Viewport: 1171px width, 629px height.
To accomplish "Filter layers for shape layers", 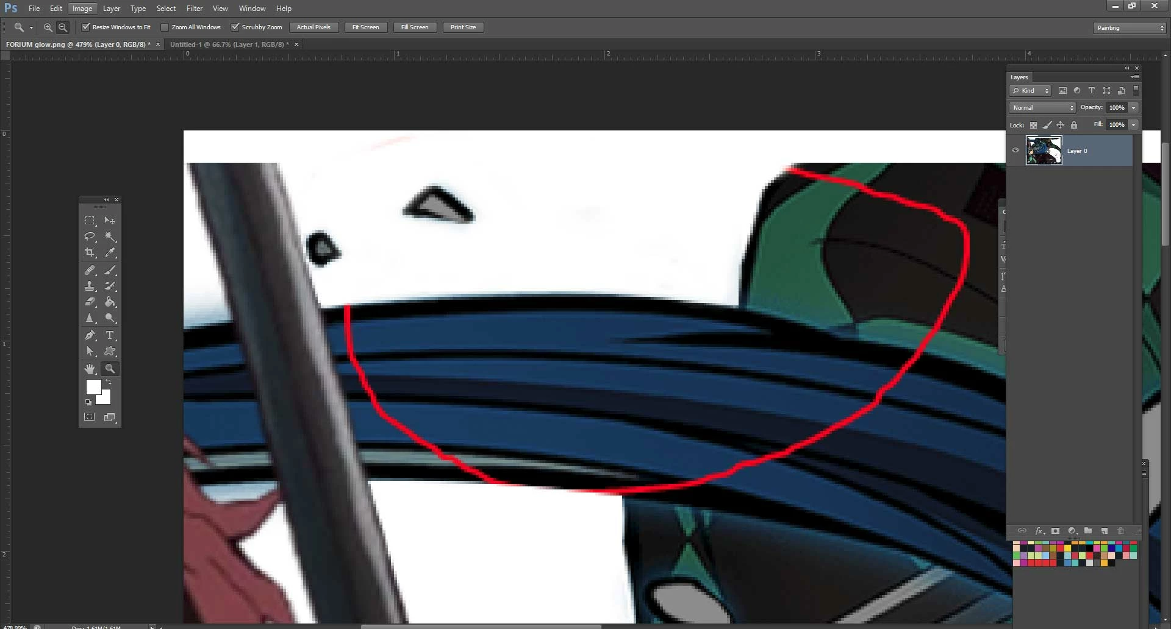I will click(x=1106, y=91).
